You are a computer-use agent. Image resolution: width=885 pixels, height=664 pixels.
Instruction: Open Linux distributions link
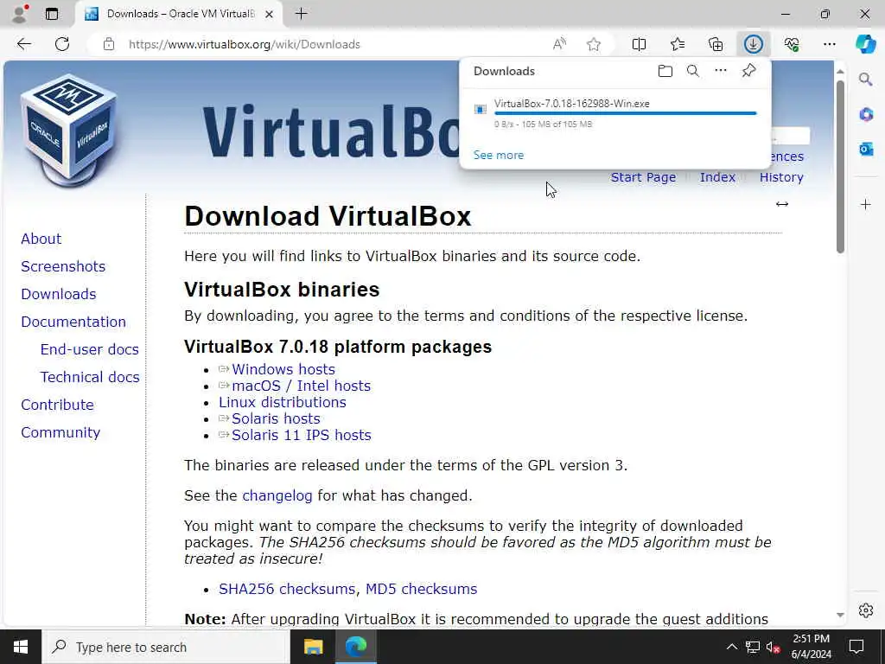[283, 402]
